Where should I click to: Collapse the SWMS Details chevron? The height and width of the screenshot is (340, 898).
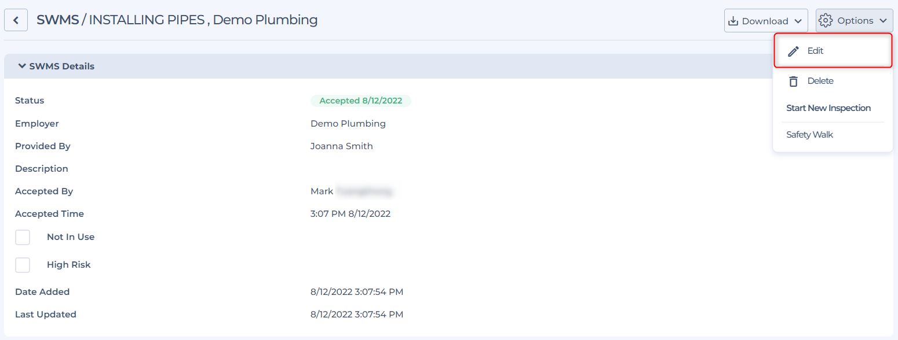22,66
